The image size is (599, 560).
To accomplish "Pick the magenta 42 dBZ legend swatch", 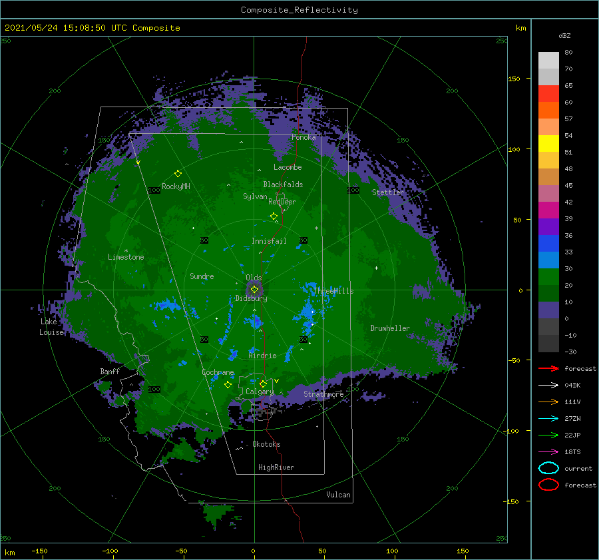I will 548,210.
